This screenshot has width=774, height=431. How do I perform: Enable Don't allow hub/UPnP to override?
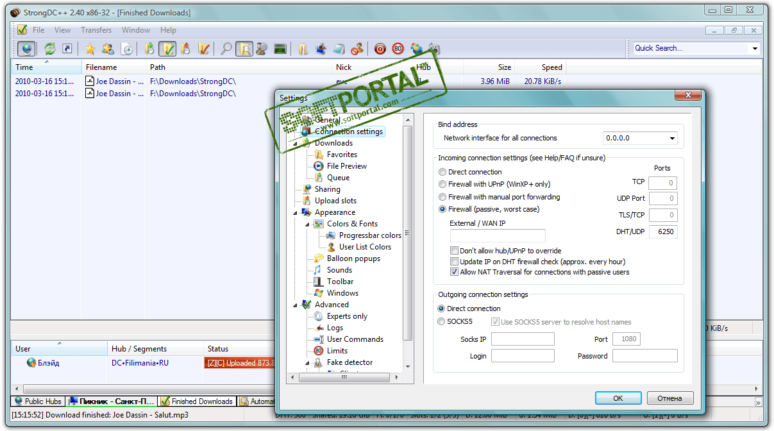pos(455,251)
